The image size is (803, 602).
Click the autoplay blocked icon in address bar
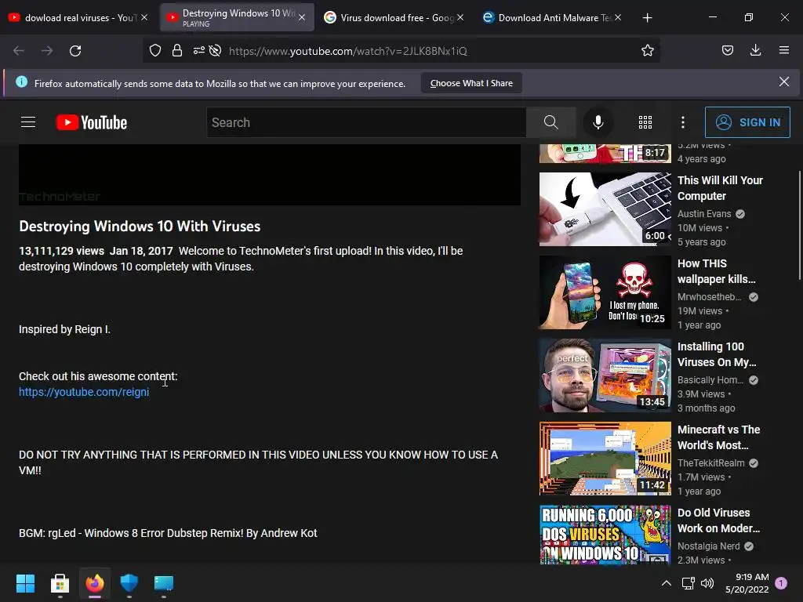coord(216,51)
